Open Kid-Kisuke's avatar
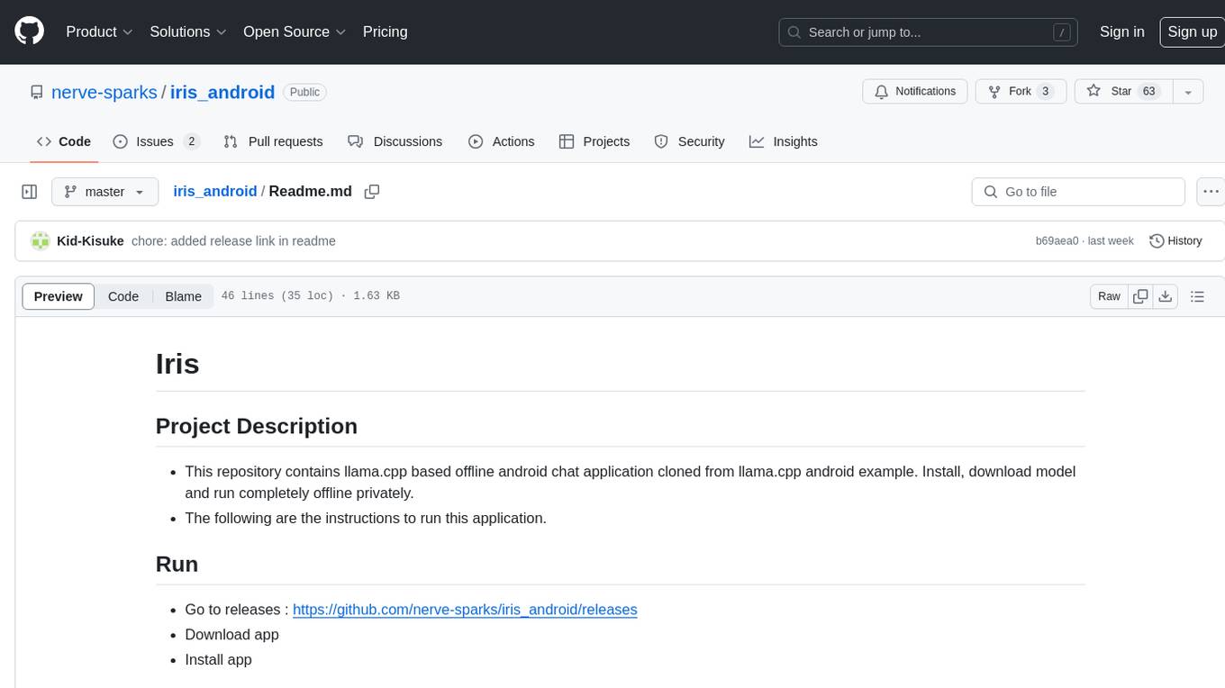 41,240
